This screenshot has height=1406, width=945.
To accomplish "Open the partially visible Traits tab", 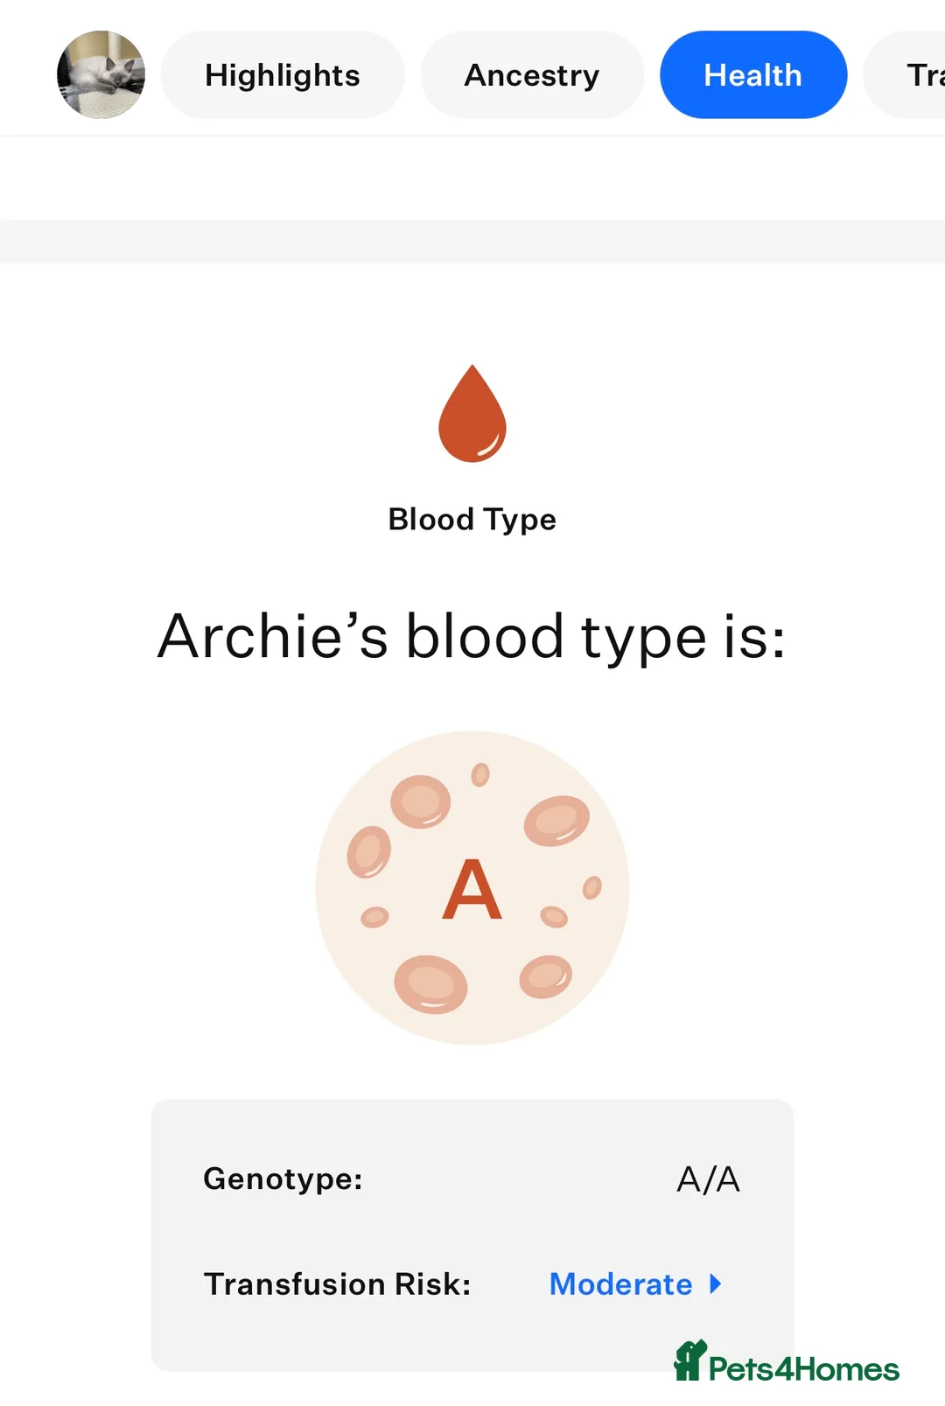I will (920, 75).
